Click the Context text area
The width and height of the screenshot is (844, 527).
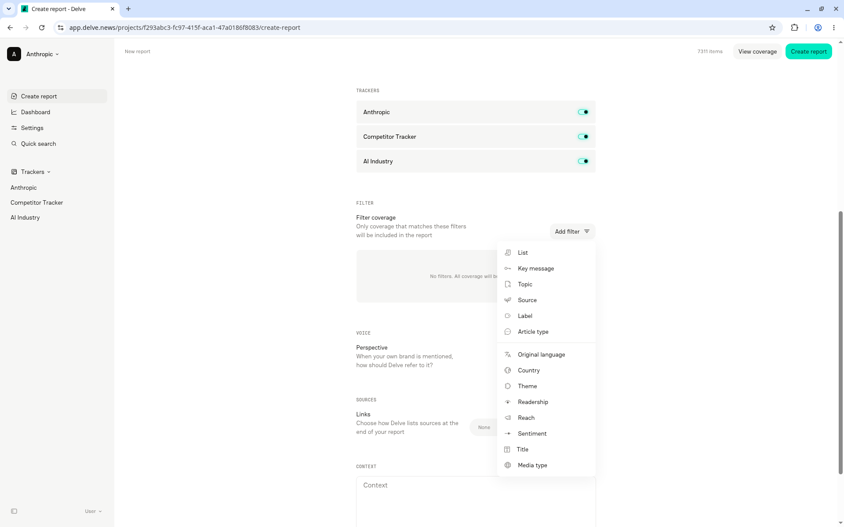point(476,502)
